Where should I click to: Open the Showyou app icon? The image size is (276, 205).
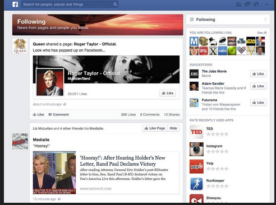click(196, 198)
